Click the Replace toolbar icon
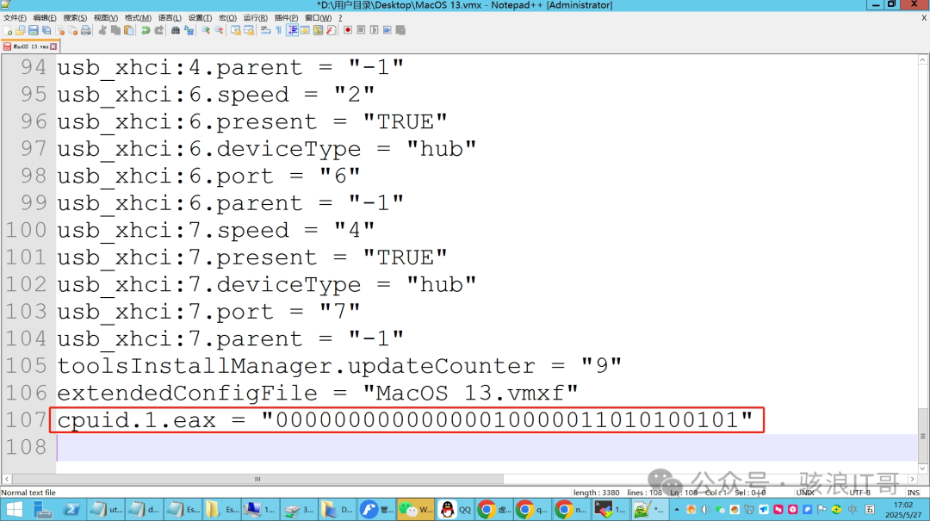 [x=189, y=30]
